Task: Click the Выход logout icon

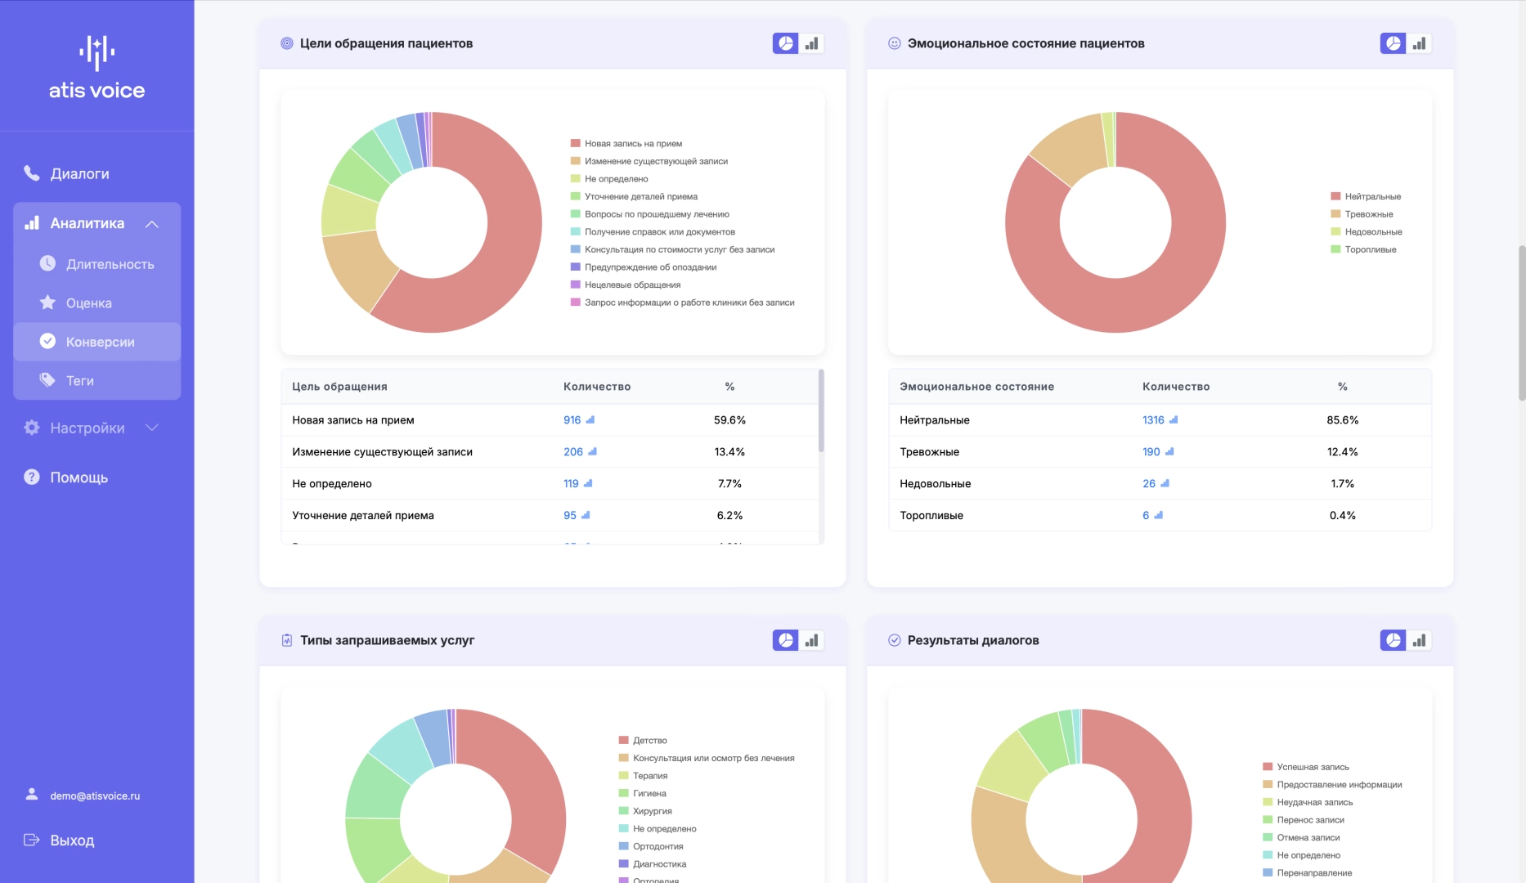Action: click(x=32, y=840)
